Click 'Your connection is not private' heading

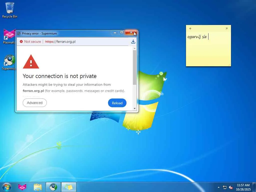tap(59, 76)
